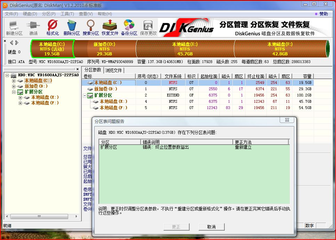Collapse 扩展分区 row in partition table
The width and height of the screenshot is (336, 240).
pos(85,95)
